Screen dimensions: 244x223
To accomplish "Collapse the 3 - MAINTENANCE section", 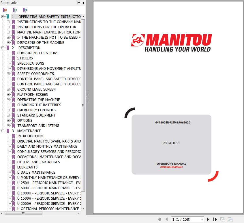I will 3,131.
